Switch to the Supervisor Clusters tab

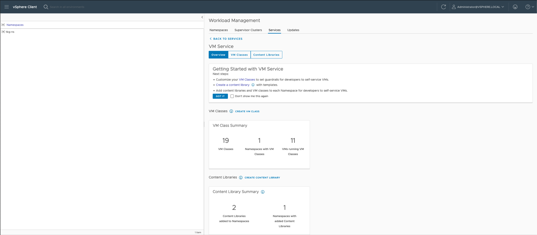(x=248, y=30)
